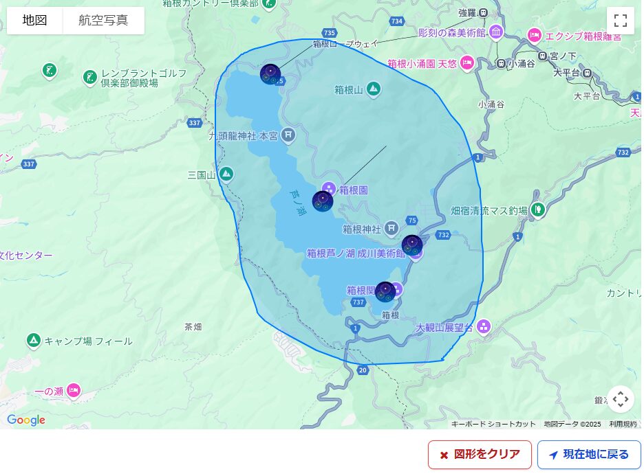Screen dimensions: 644x474
Task: Click the 大観山展望台 viewpoint icon
Action: [x=484, y=327]
